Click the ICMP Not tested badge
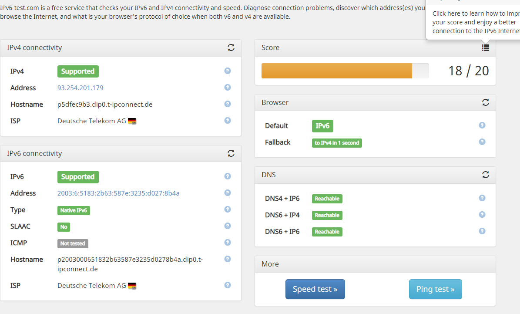 click(73, 243)
